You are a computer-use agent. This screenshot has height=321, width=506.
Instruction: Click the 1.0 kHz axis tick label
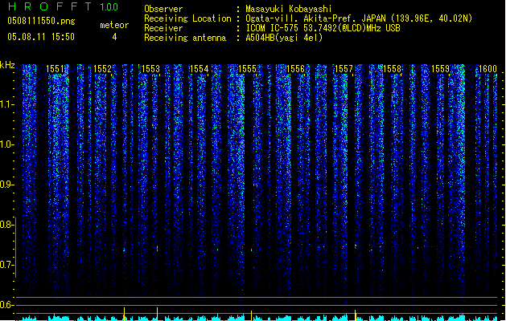[6, 144]
